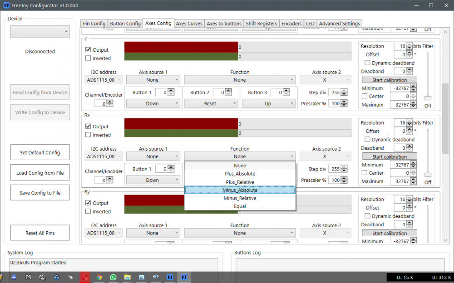The height and width of the screenshot is (283, 454).
Task: Select Plus_Absolute in Function list
Action: tap(240, 174)
